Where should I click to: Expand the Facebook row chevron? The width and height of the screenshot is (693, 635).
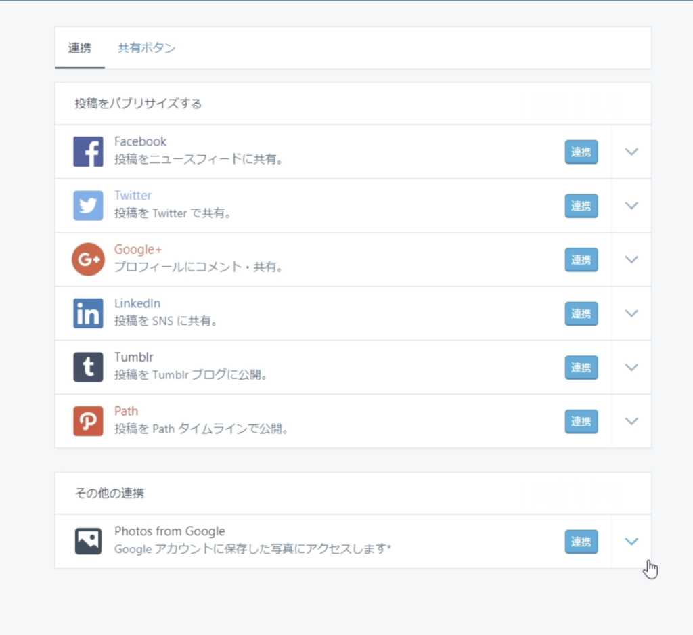point(631,152)
